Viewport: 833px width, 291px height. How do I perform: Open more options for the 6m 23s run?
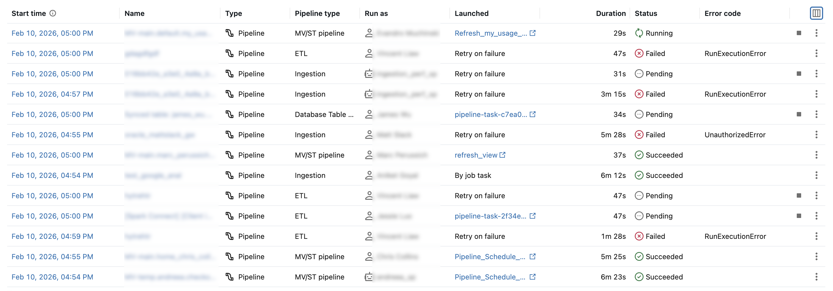[816, 277]
